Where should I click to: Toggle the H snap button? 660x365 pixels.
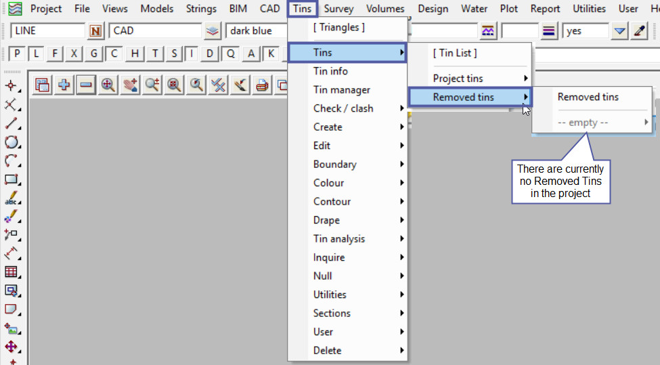(x=135, y=54)
